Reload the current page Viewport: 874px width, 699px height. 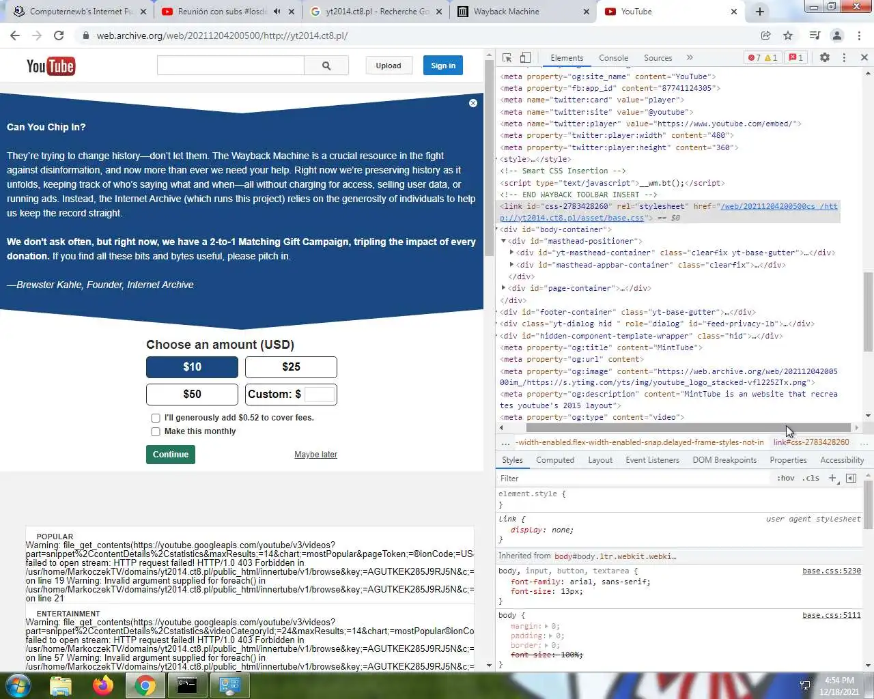tap(59, 35)
